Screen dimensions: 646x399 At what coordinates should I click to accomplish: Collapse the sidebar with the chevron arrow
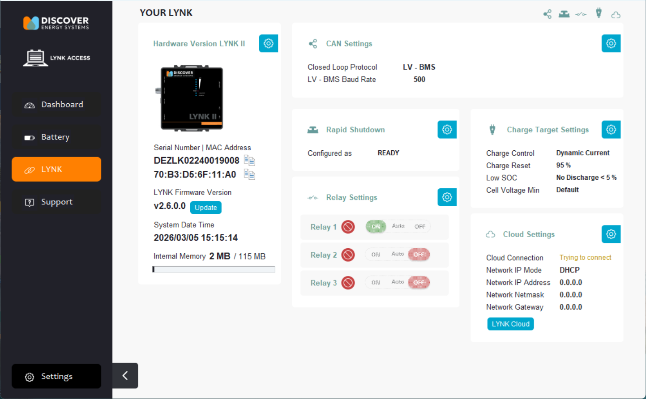tap(125, 375)
